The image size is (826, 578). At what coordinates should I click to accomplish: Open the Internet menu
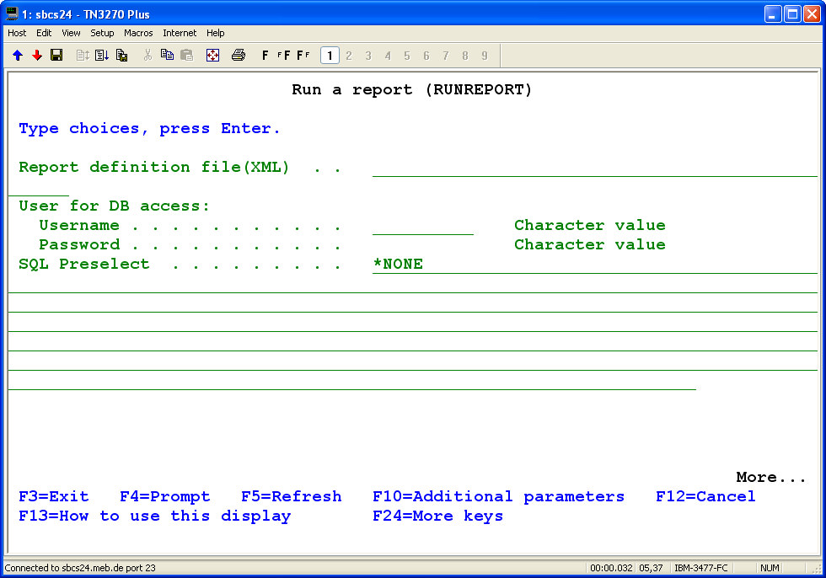[180, 33]
